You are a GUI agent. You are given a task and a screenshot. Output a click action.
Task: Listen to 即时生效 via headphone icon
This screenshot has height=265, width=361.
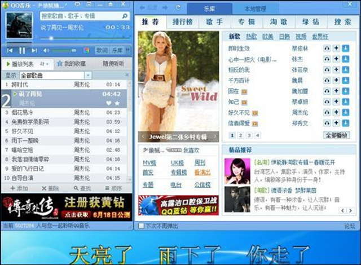coord(327,48)
